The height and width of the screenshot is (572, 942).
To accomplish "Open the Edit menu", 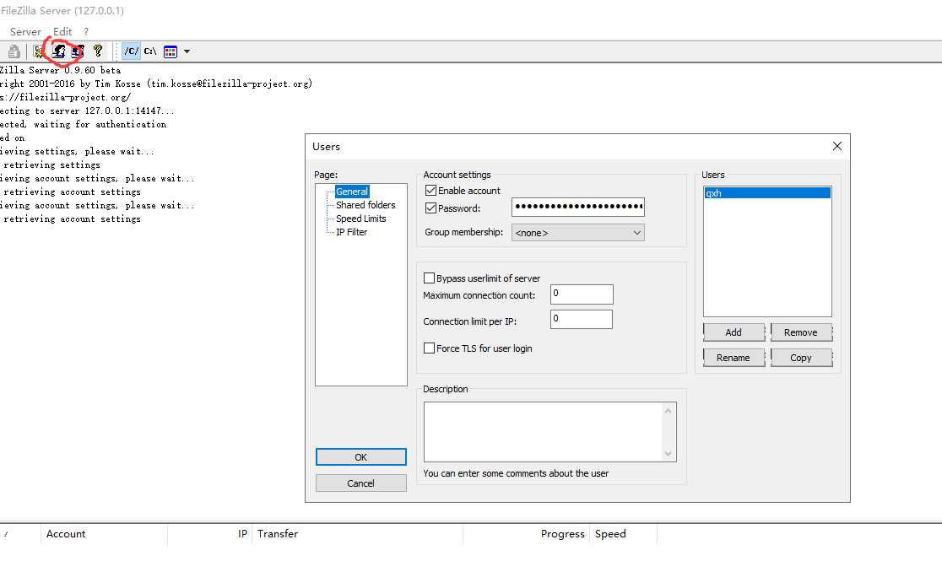I will 62,32.
